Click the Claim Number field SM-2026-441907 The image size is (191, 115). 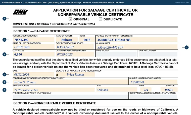click(137, 47)
